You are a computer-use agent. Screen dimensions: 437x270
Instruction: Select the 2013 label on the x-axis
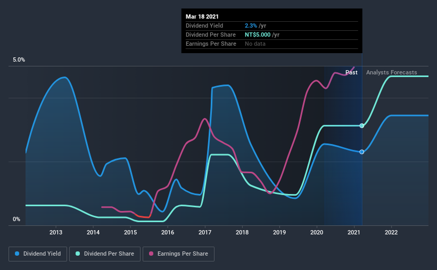(x=56, y=232)
